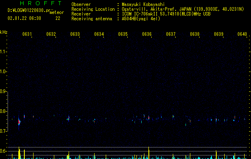Image resolution: width=251 pixels, height=159 pixels.
Task: Click the 0636 time marker
Action: [x=147, y=34]
